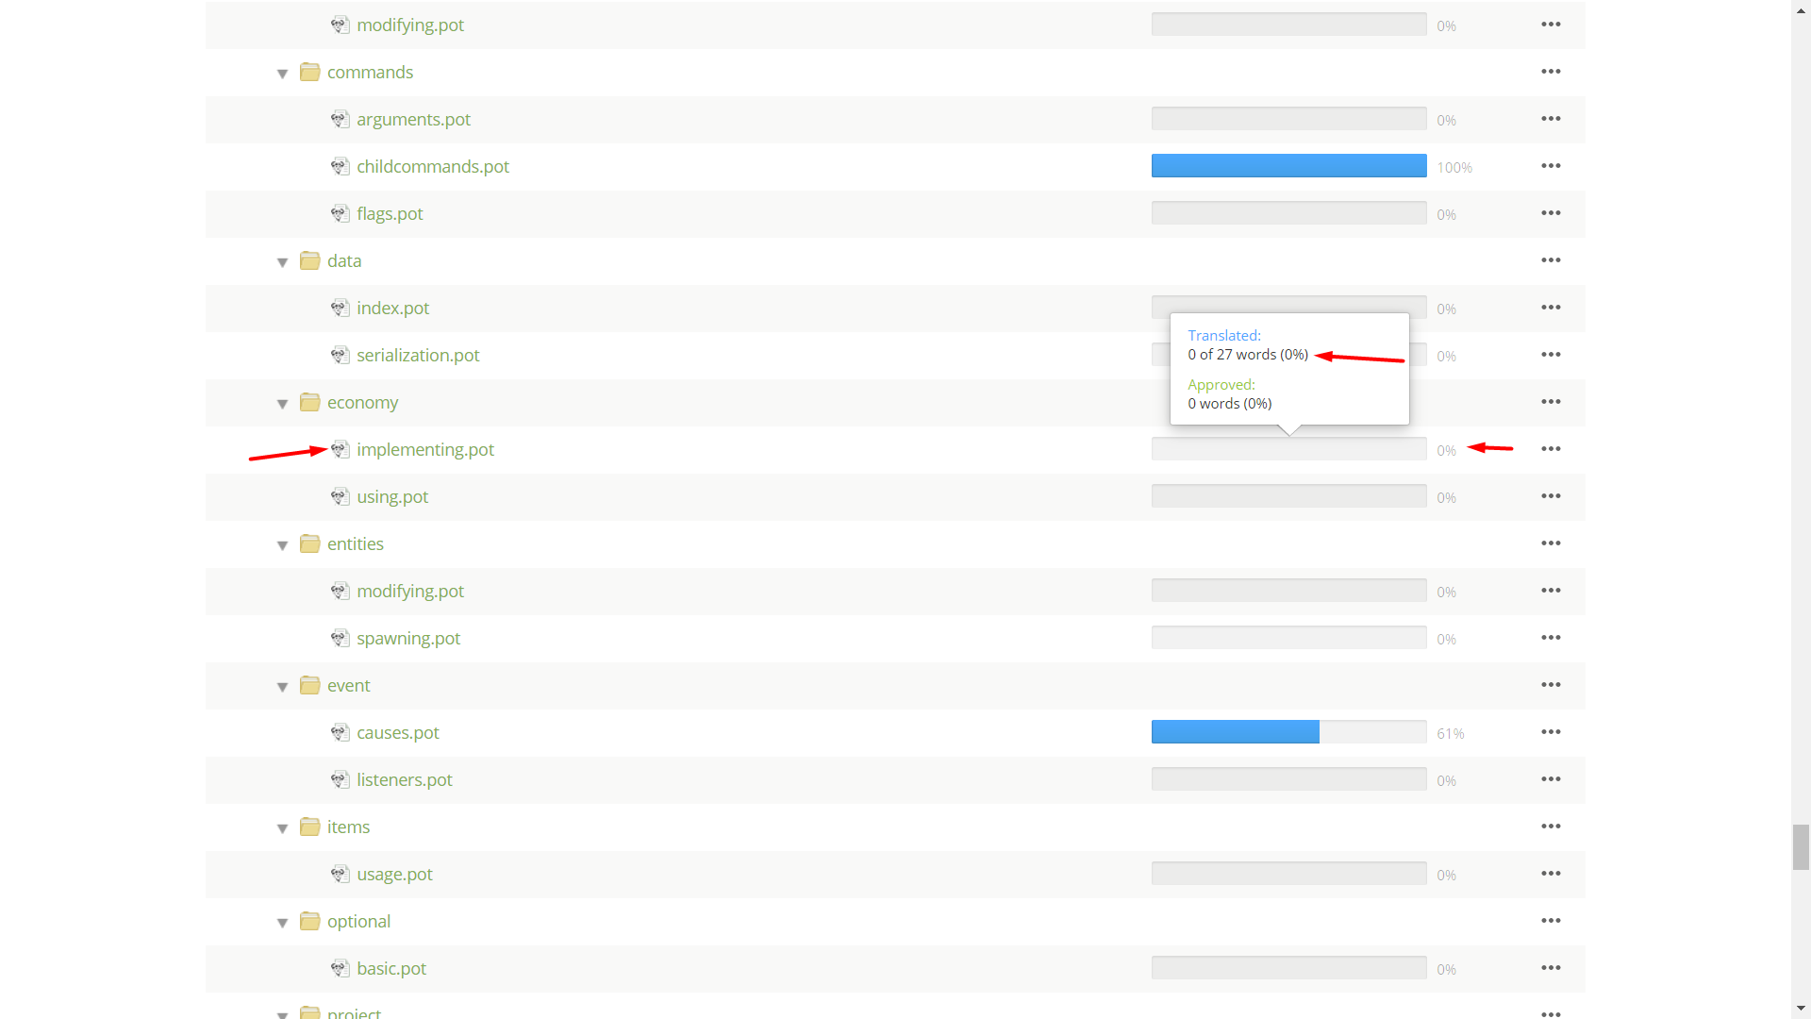Open the flags.pot file

(390, 214)
